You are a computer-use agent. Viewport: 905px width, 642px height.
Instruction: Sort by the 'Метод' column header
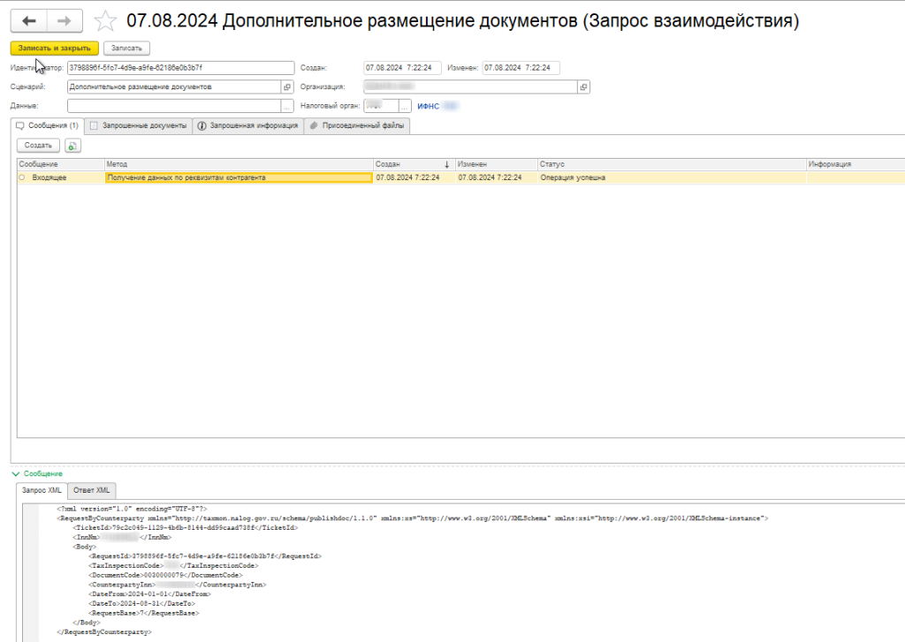coord(239,164)
